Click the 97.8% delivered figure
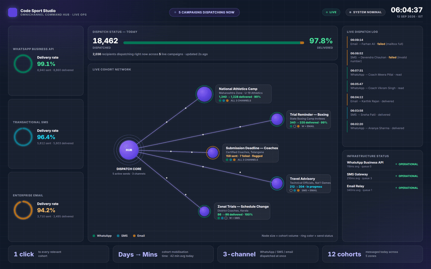 click(321, 41)
